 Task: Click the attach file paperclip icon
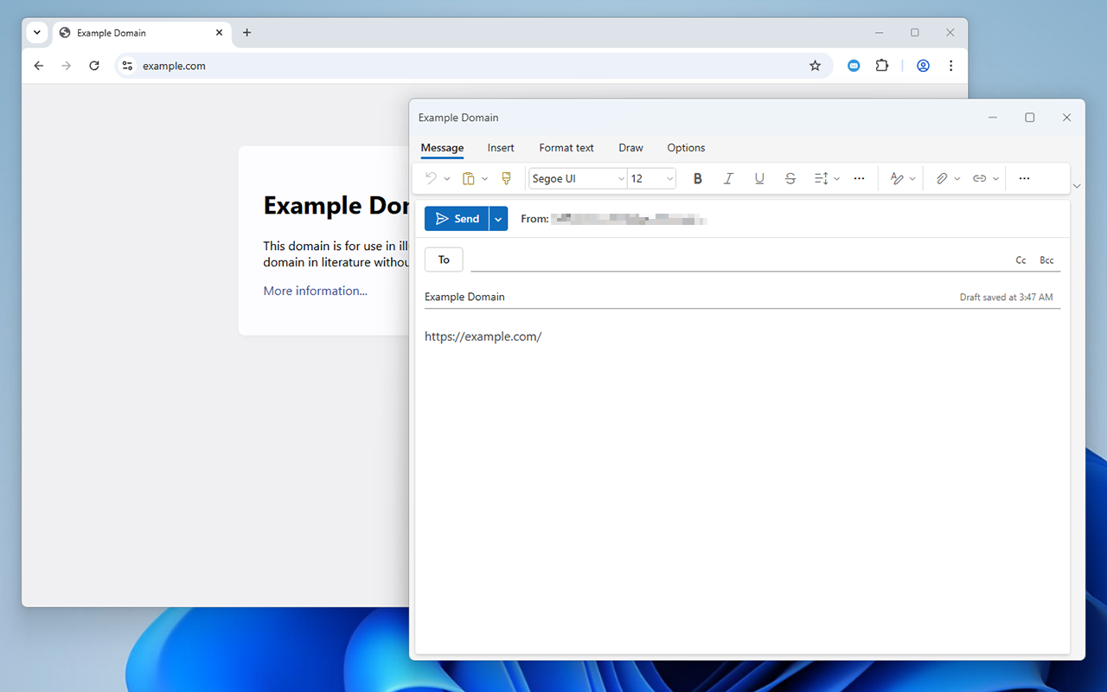click(942, 179)
